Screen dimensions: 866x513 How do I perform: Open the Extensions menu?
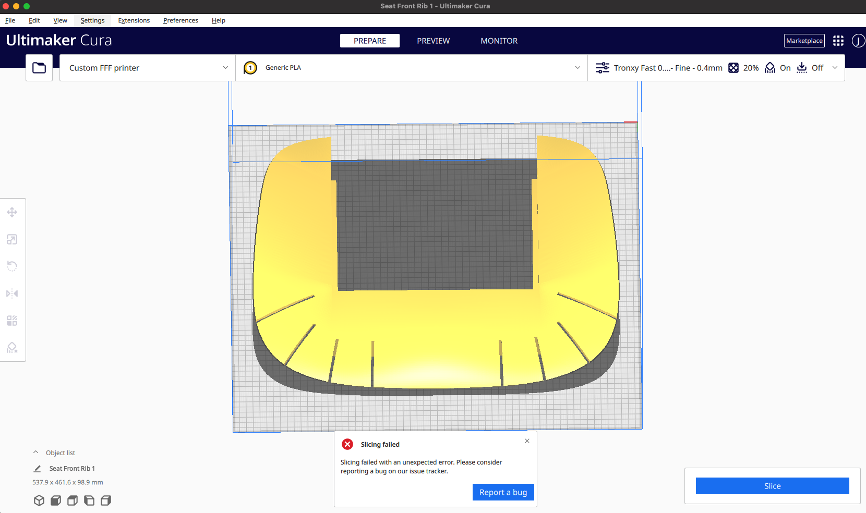pyautogui.click(x=134, y=20)
